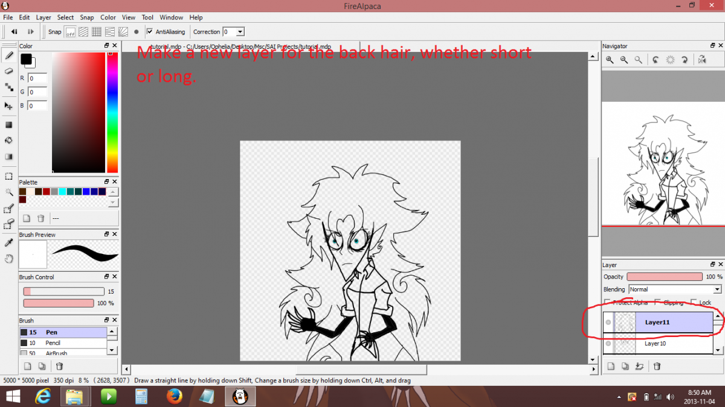Select the Move tool
This screenshot has height=407, width=725.
[x=9, y=106]
